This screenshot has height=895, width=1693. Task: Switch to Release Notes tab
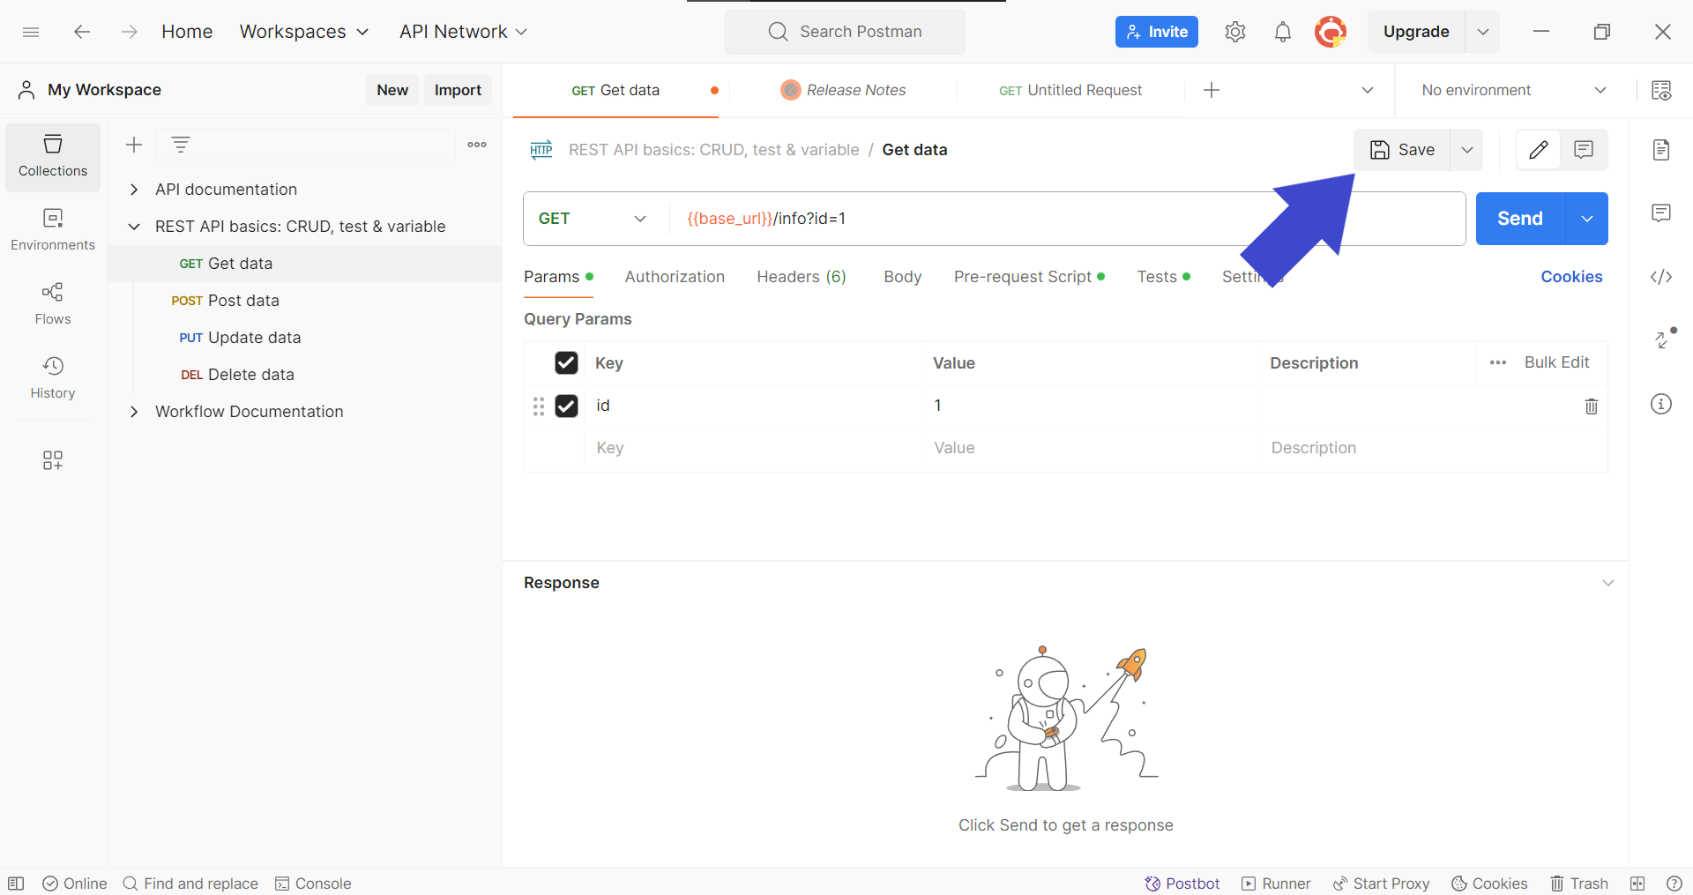click(x=844, y=90)
